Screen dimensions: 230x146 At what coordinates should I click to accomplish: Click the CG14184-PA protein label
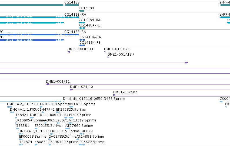90,37
